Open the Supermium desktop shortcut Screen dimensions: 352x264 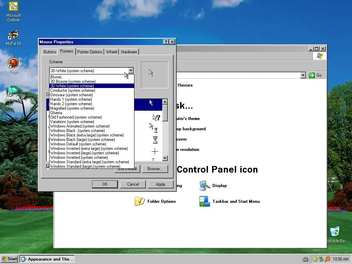13,94
